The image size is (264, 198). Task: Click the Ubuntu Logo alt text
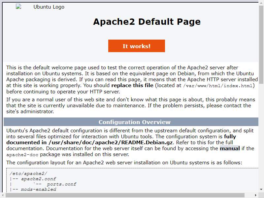tap(49, 7)
